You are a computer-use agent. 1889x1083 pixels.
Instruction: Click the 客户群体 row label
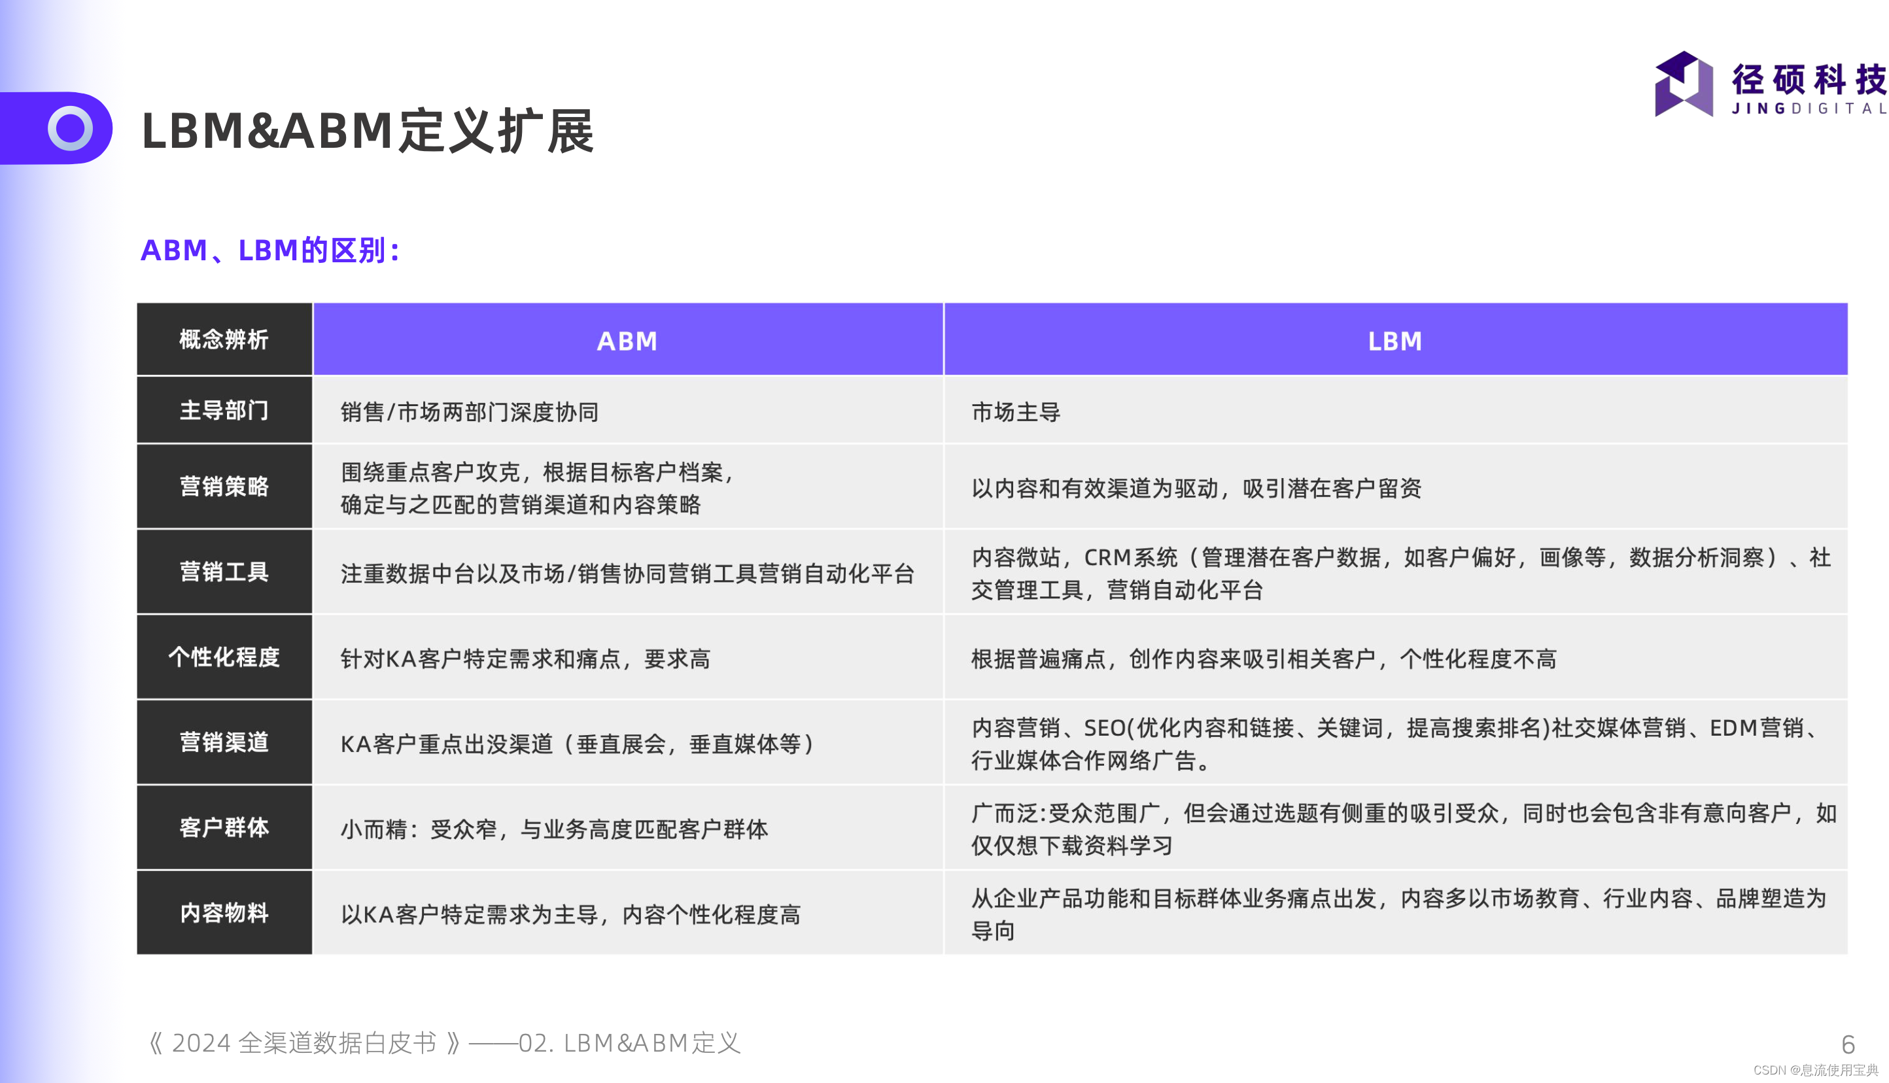pos(223,827)
